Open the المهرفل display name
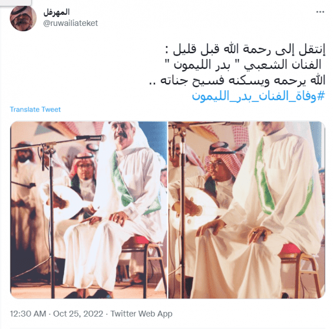This screenshot has width=333, height=329. click(57, 12)
